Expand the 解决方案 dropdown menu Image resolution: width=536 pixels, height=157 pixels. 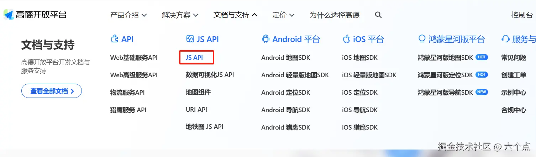[180, 15]
